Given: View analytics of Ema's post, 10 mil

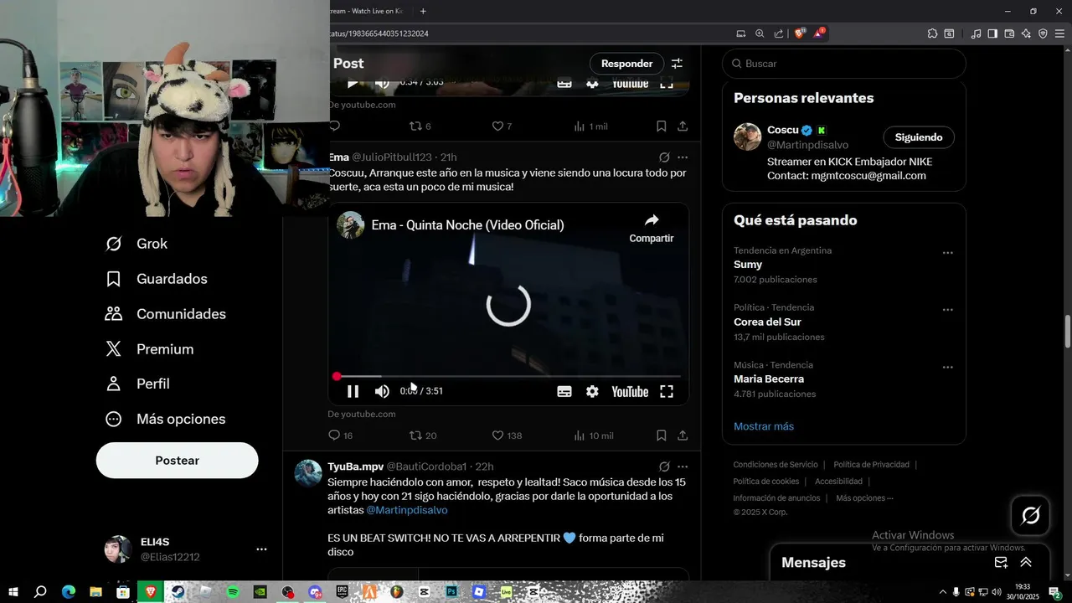Looking at the screenshot, I should click(x=593, y=435).
